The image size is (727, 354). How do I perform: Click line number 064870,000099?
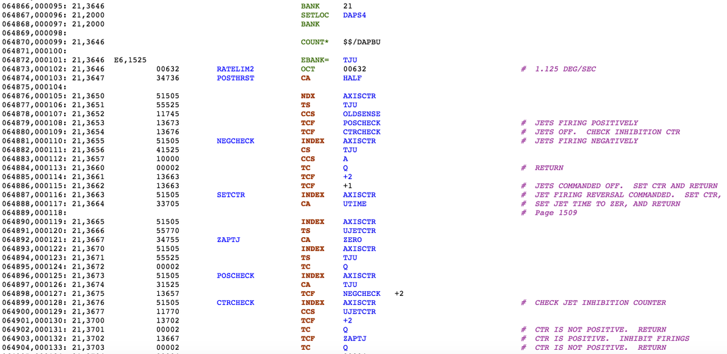[35, 42]
